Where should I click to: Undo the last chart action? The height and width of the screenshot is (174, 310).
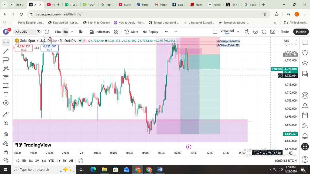click(x=167, y=32)
